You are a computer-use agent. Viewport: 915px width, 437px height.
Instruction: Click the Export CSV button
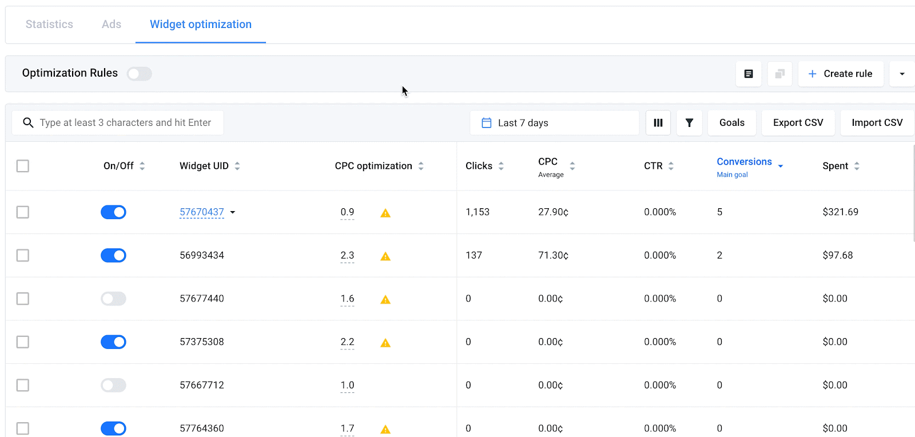point(798,123)
